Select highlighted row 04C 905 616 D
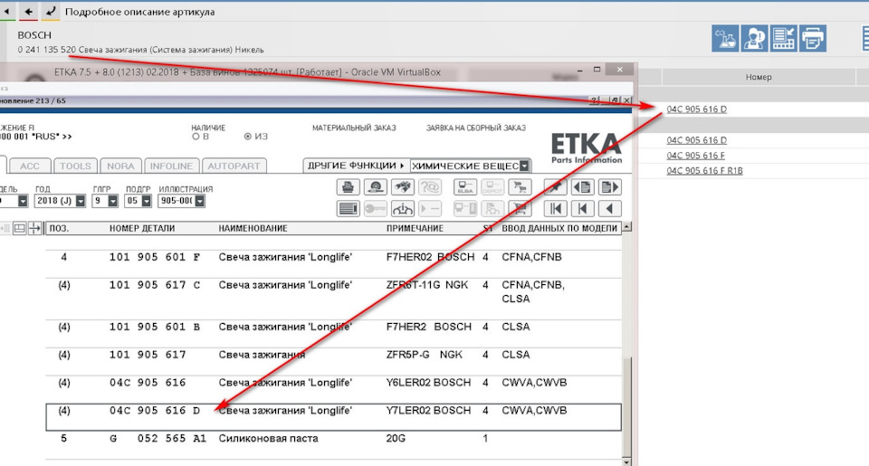Viewport: 869px width, 466px height. coord(333,416)
